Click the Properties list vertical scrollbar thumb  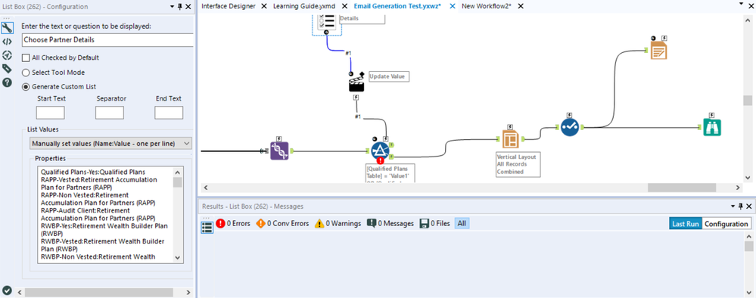point(177,182)
